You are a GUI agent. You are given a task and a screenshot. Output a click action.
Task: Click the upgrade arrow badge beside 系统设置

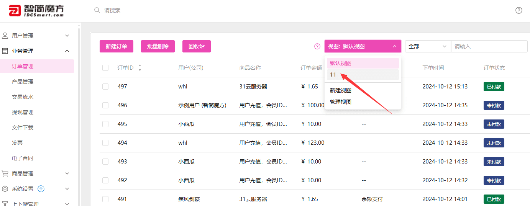41,189
